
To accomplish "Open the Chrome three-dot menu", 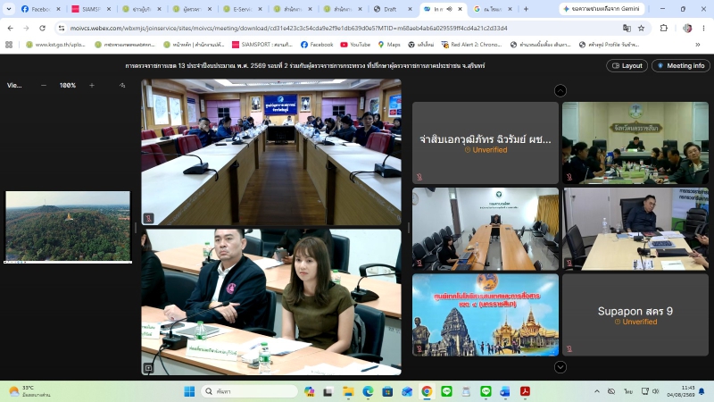I will pyautogui.click(x=703, y=29).
